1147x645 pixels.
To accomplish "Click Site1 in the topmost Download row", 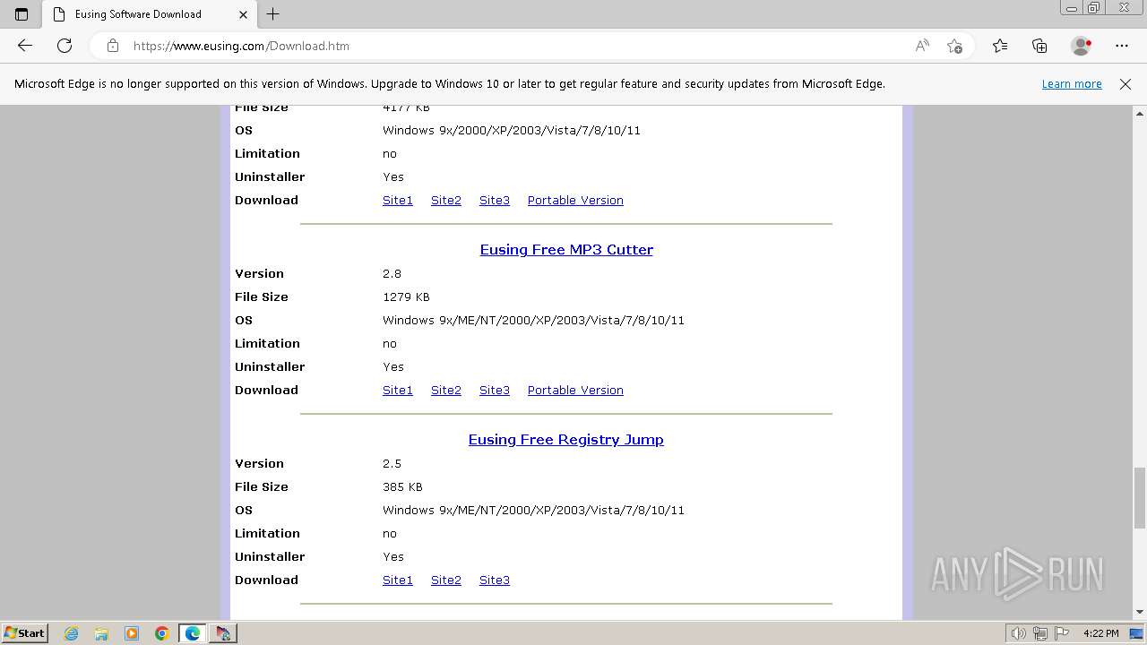I will coord(398,200).
